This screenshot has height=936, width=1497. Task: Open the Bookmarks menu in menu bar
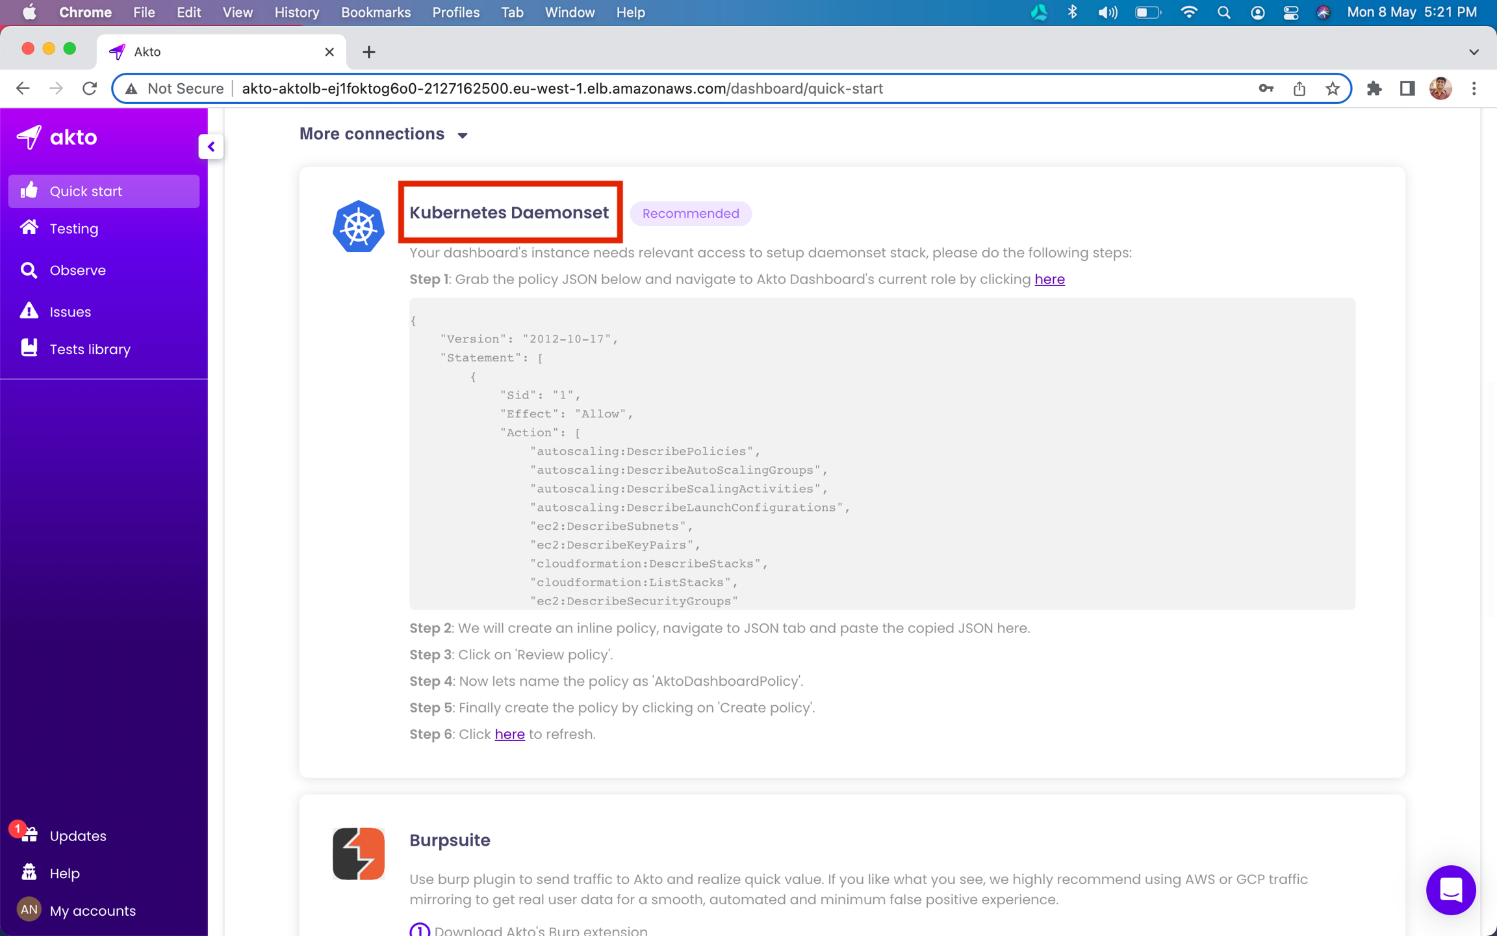[x=376, y=12]
